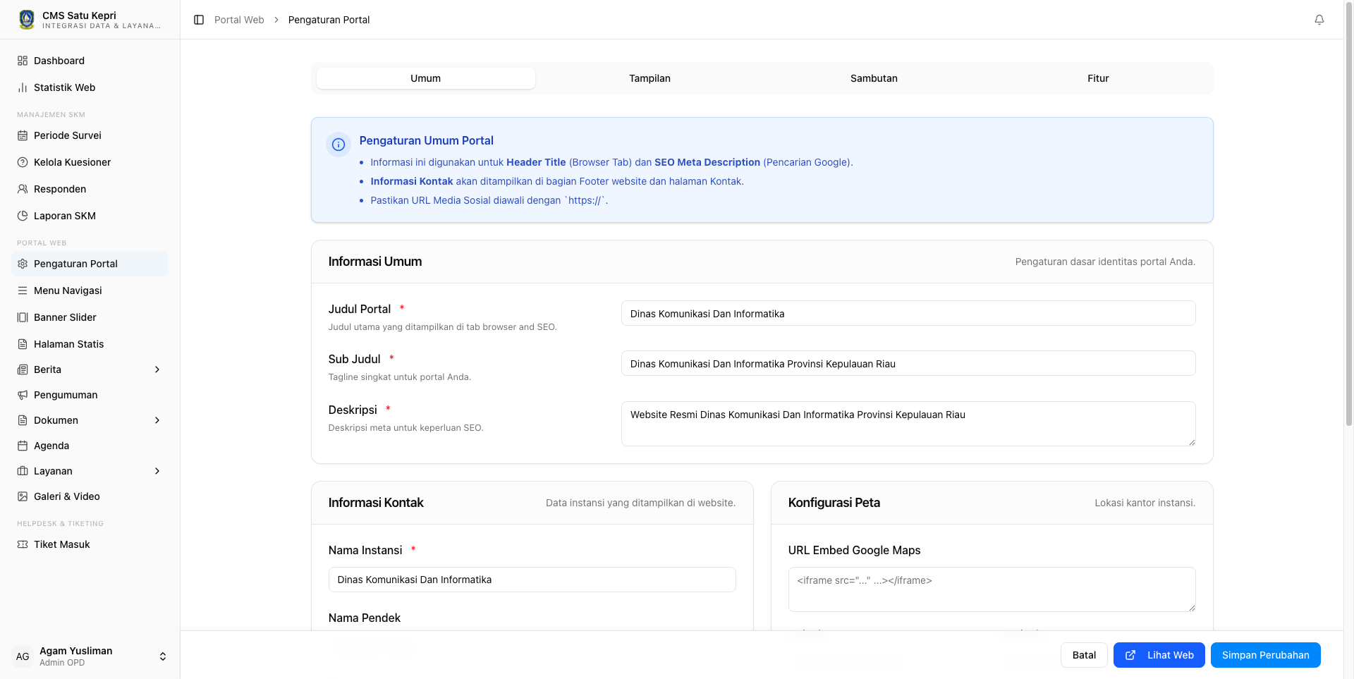Focus the Sub Judul input field
Image resolution: width=1354 pixels, height=679 pixels.
tap(908, 363)
